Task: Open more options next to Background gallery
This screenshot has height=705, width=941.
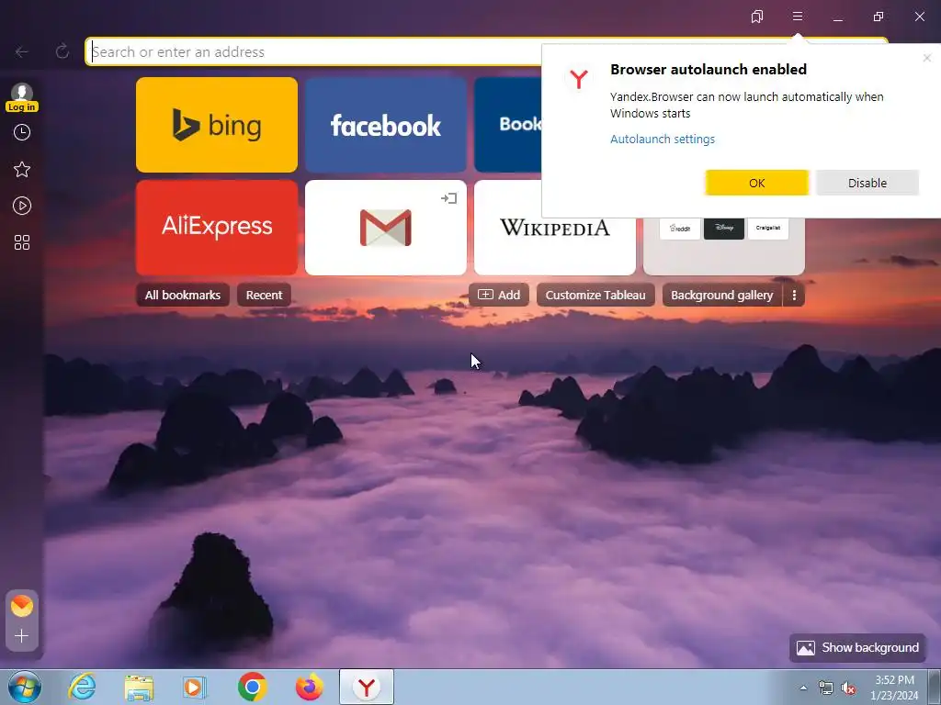Action: (794, 295)
